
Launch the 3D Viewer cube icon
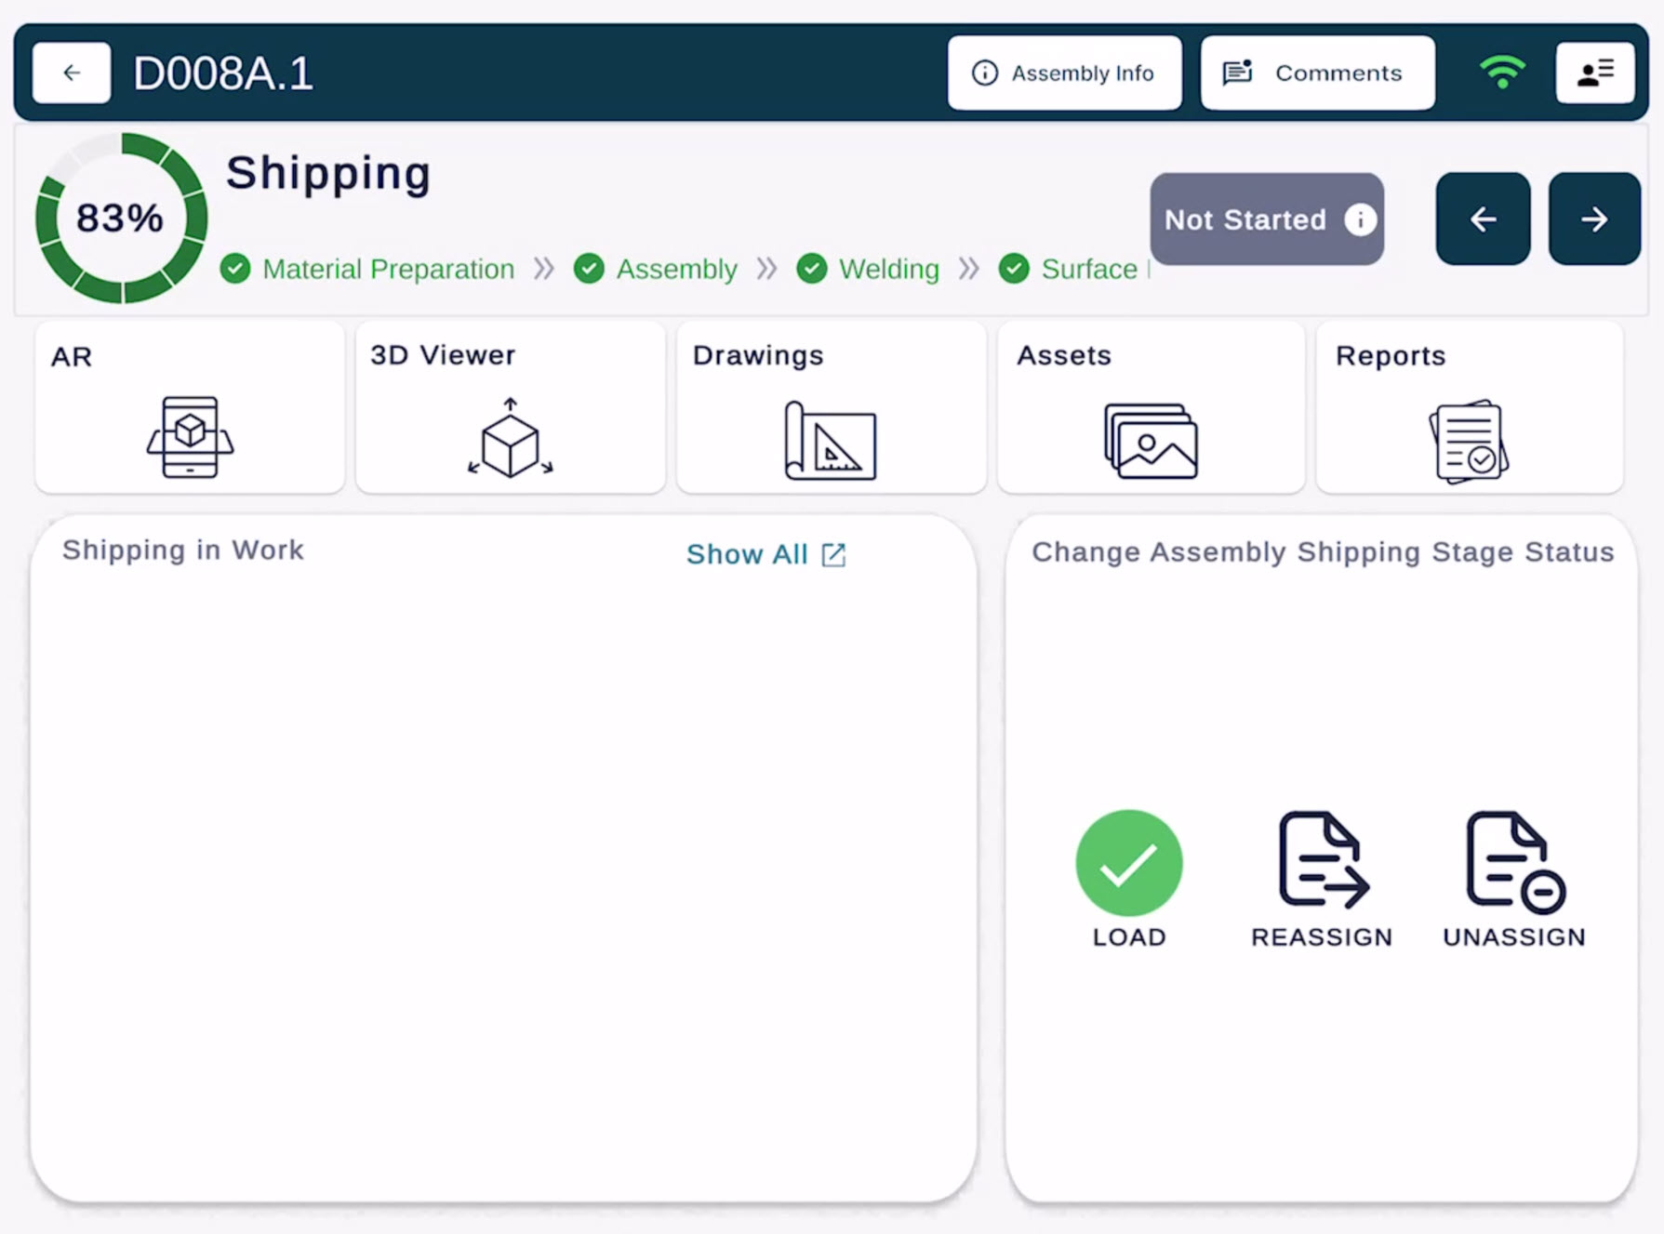(x=510, y=438)
